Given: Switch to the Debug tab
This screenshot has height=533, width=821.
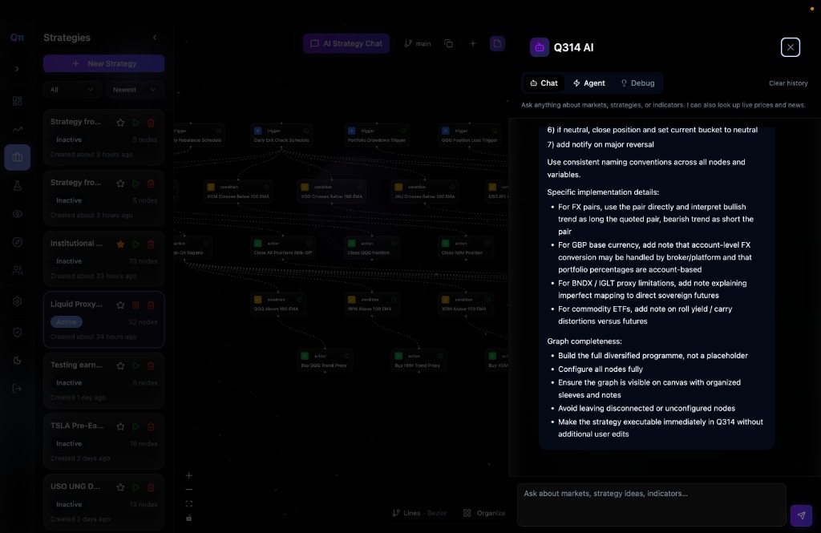Looking at the screenshot, I should point(637,83).
